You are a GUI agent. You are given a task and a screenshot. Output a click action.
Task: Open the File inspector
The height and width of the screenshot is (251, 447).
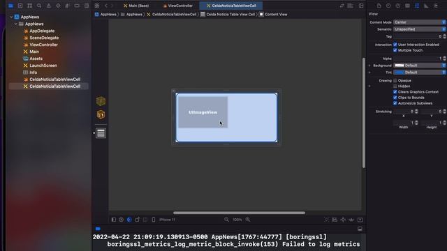pyautogui.click(x=379, y=6)
